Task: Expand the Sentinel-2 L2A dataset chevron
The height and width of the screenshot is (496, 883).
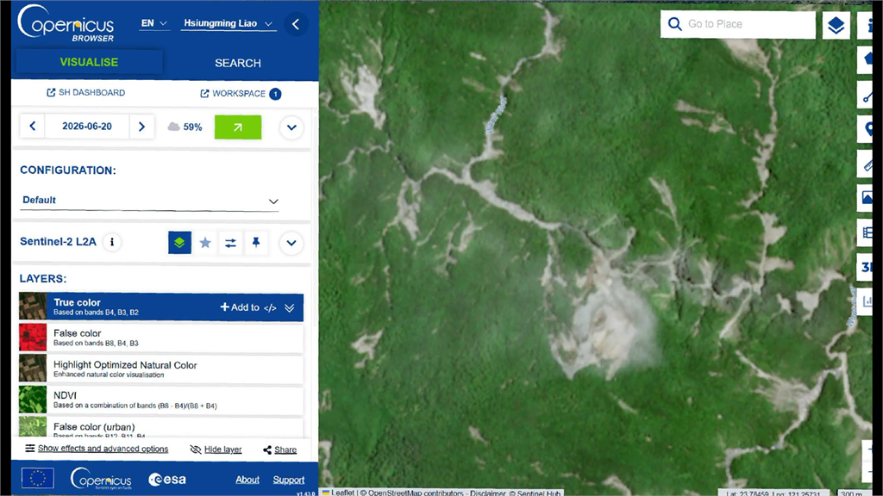Action: pos(291,243)
